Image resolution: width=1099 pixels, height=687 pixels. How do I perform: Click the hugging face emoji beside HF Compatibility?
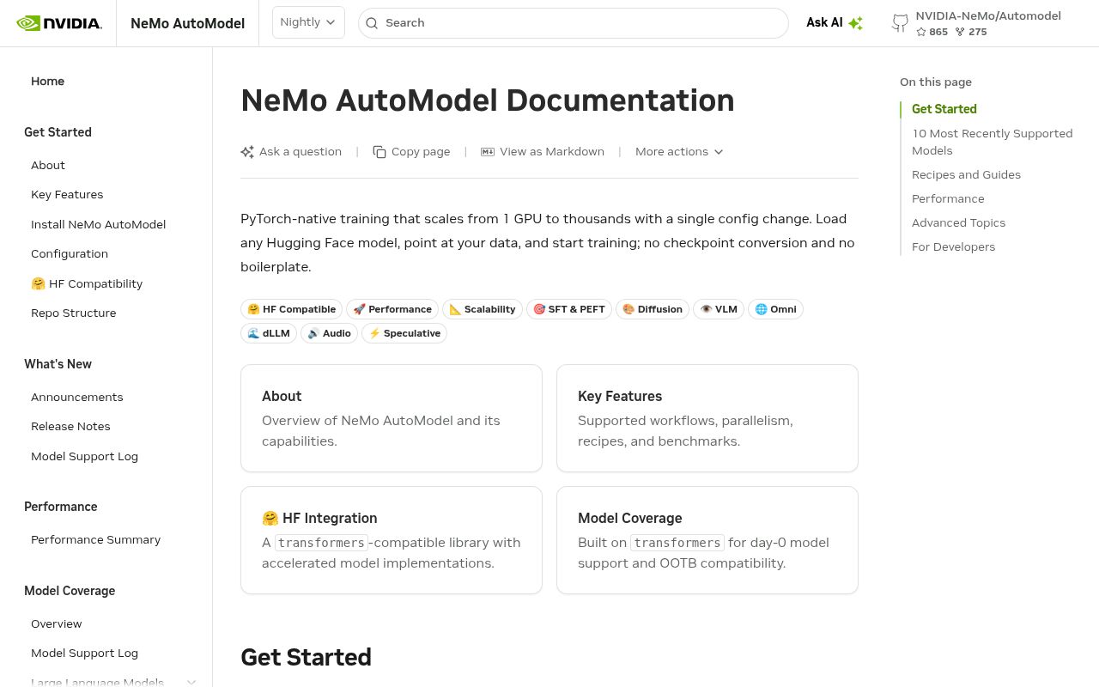[x=38, y=283]
